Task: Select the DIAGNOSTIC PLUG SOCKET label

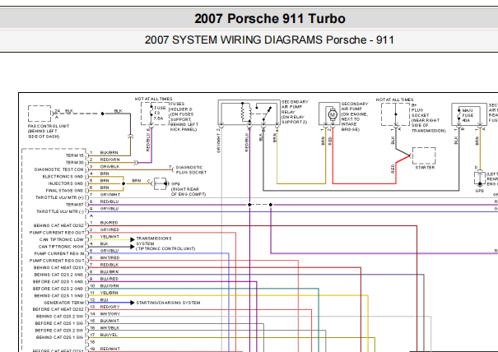Action: [x=191, y=169]
